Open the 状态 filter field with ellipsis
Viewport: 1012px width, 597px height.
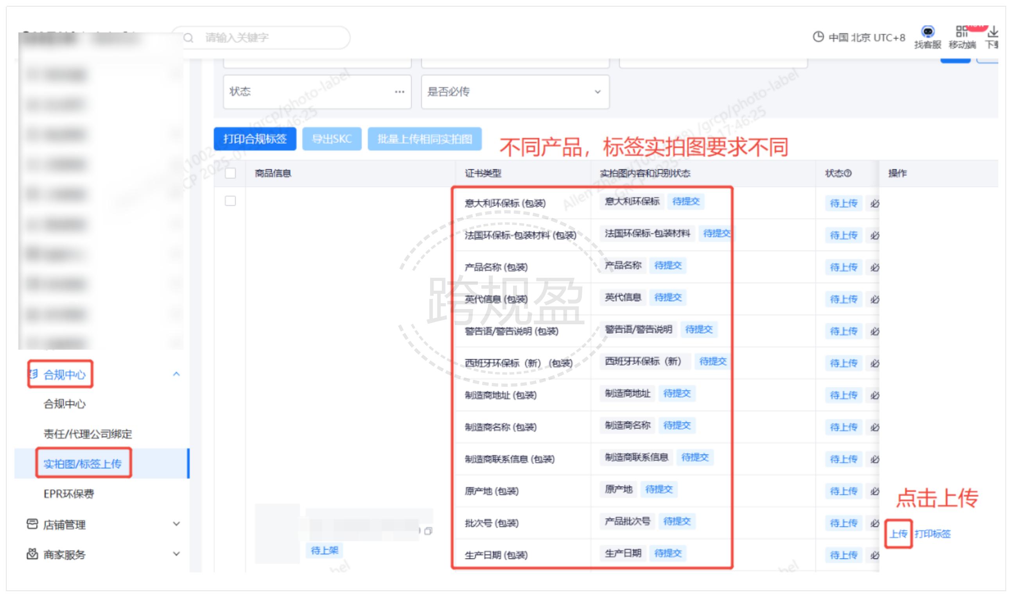pyautogui.click(x=317, y=92)
